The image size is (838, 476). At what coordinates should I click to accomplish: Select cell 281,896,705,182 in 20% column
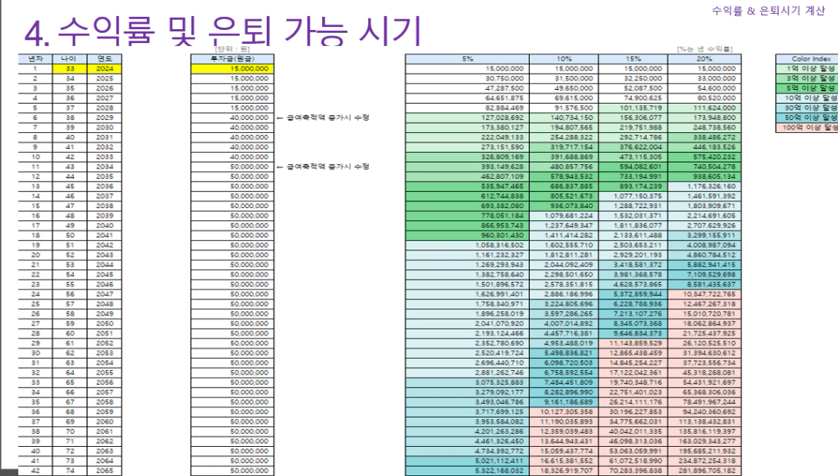click(x=704, y=471)
